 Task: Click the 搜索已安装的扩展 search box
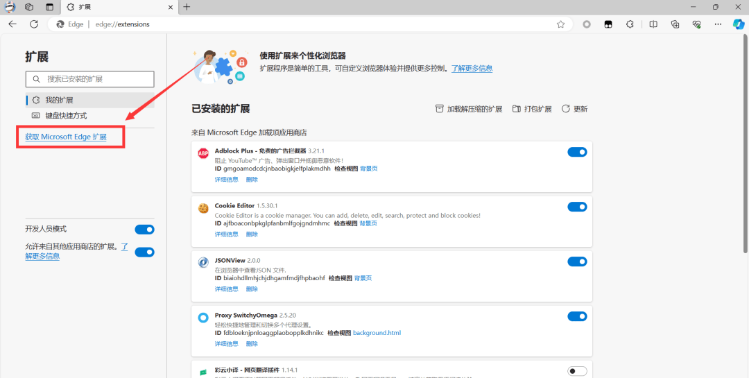(89, 79)
